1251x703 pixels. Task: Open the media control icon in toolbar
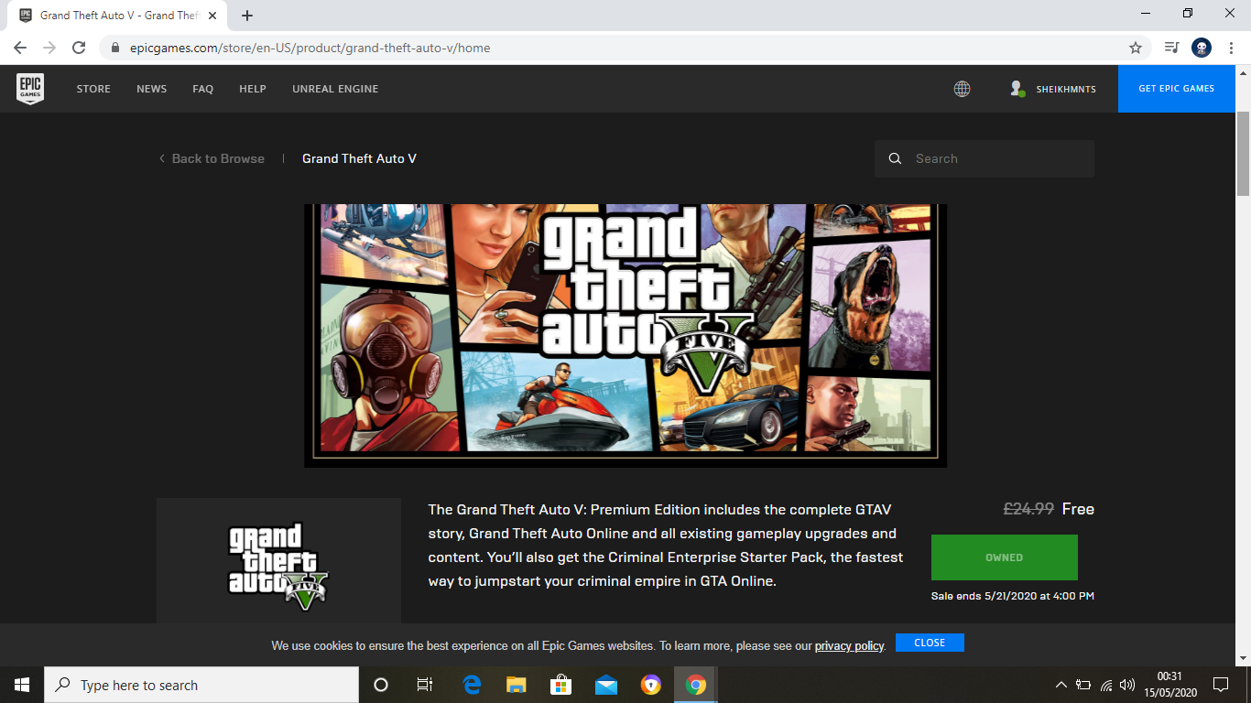tap(1171, 48)
